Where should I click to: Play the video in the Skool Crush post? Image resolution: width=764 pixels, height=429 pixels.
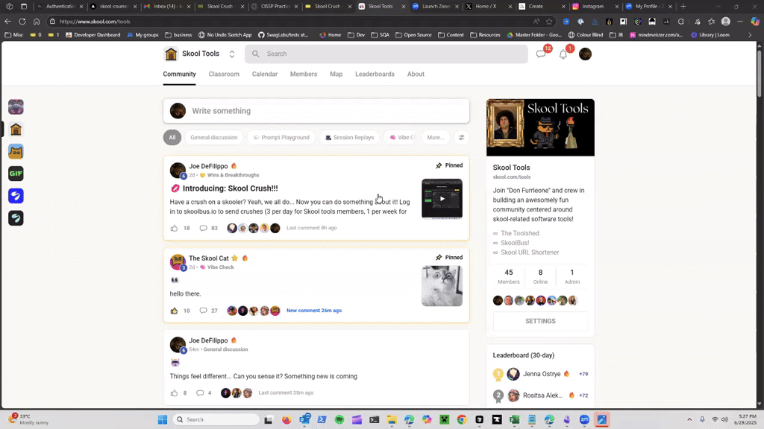442,199
